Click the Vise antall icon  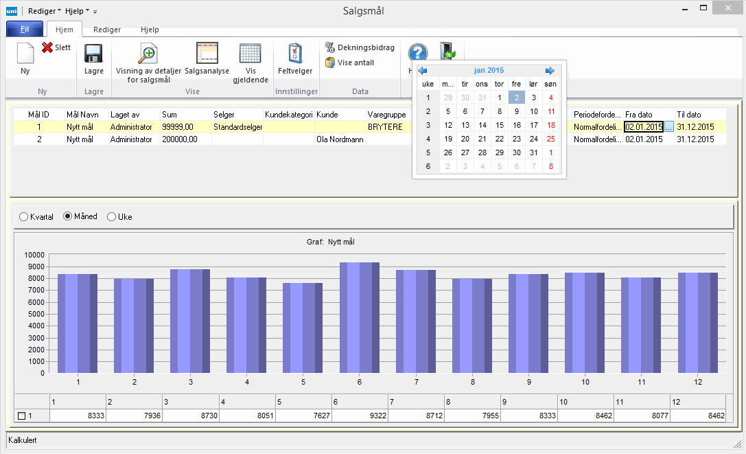pyautogui.click(x=330, y=63)
